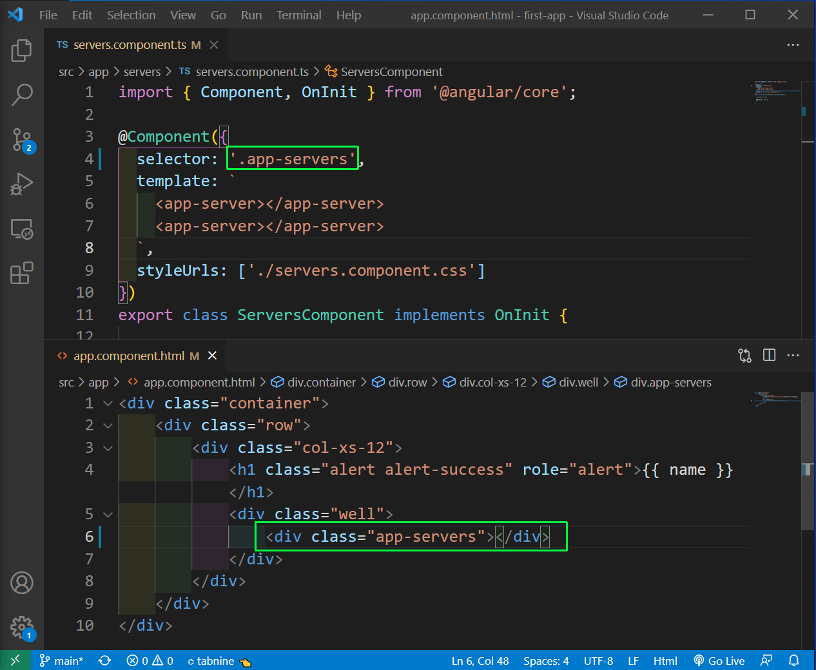
Task: Open the File menu
Action: pos(48,15)
